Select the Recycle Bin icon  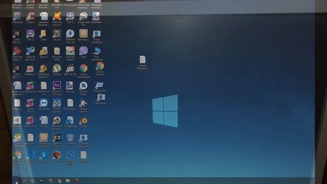tap(70, 139)
